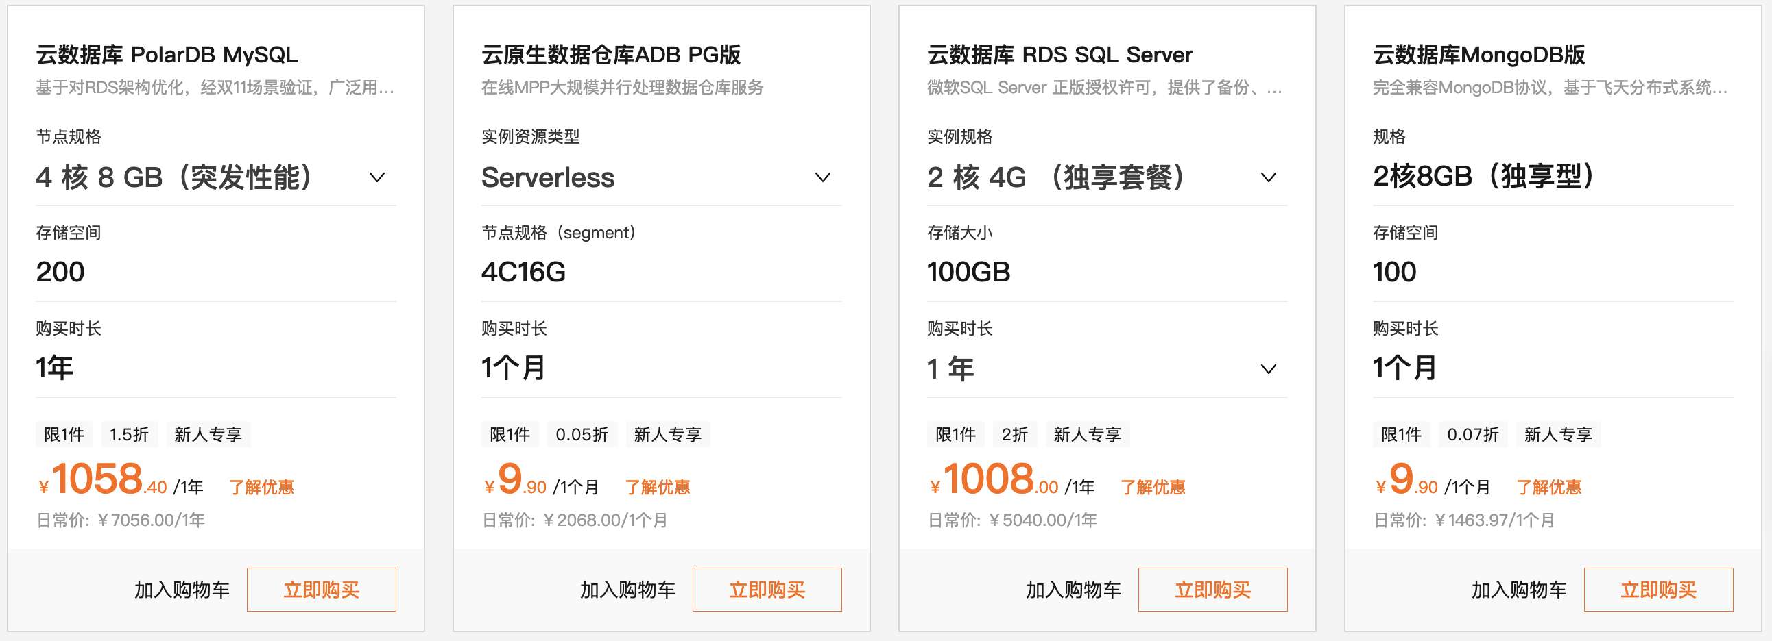Add PolarDB MySQL to cart via 加入购物车

(182, 589)
